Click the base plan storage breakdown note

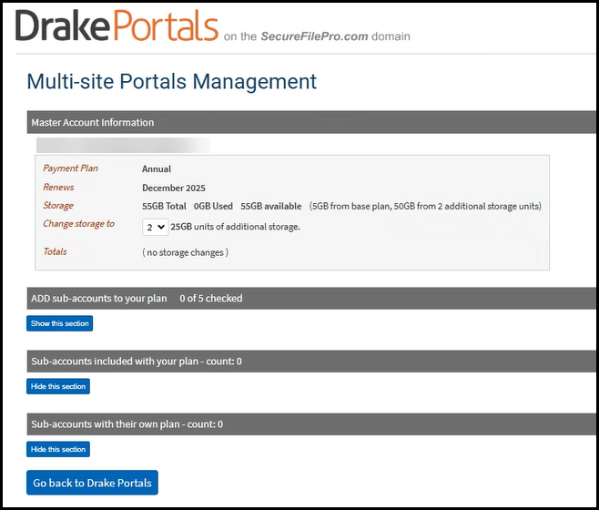425,206
